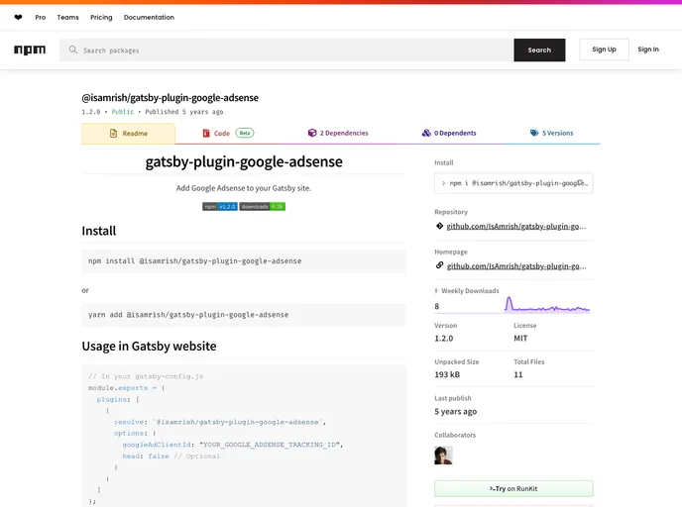Click the Sign In link
The width and height of the screenshot is (682, 507).
[x=648, y=50]
